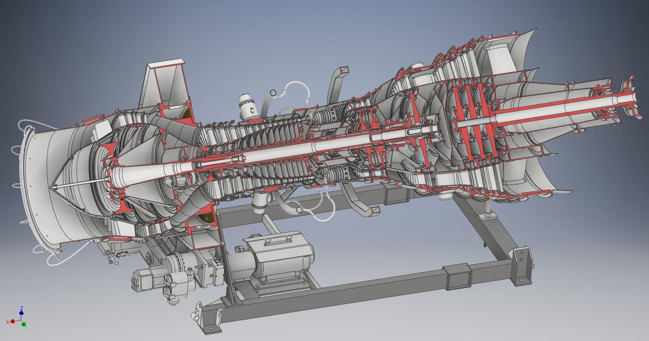Click the green Y axis of the triad

[x=24, y=324]
